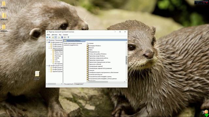This screenshot has width=209, height=117.
Task: Click folder icon beside Найти
Action: 88,50
